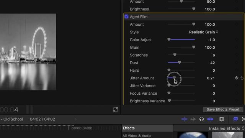The width and height of the screenshot is (245, 138).
Task: Click the Brightness slider handle above Aged Film
Action: (x=194, y=9)
